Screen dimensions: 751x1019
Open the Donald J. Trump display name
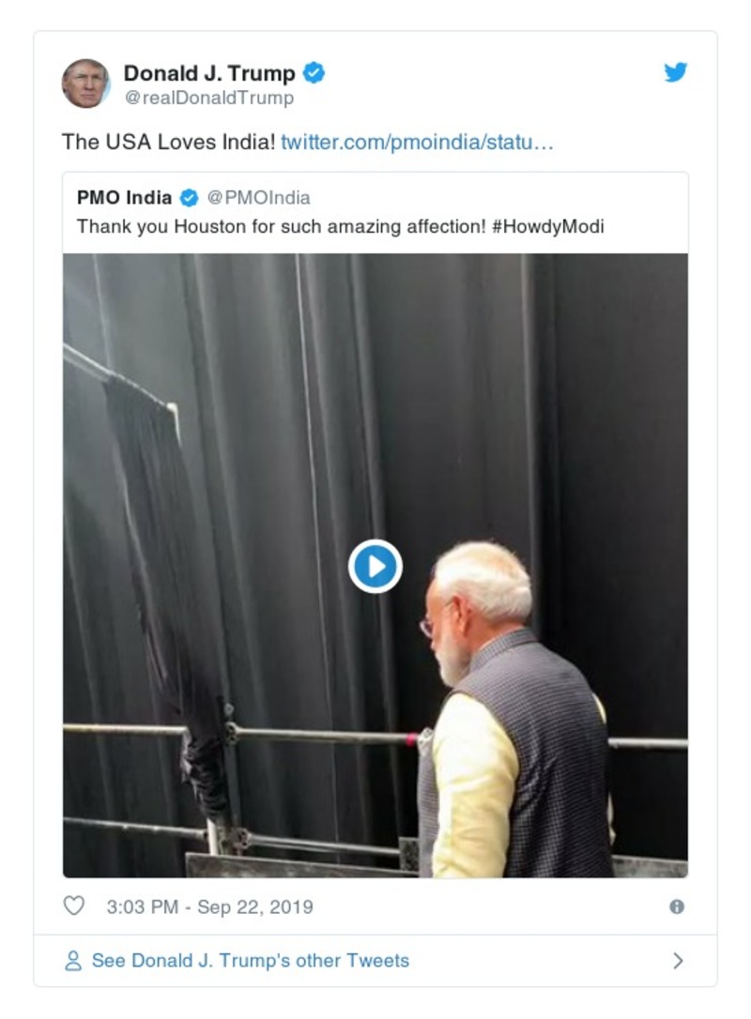pyautogui.click(x=209, y=73)
